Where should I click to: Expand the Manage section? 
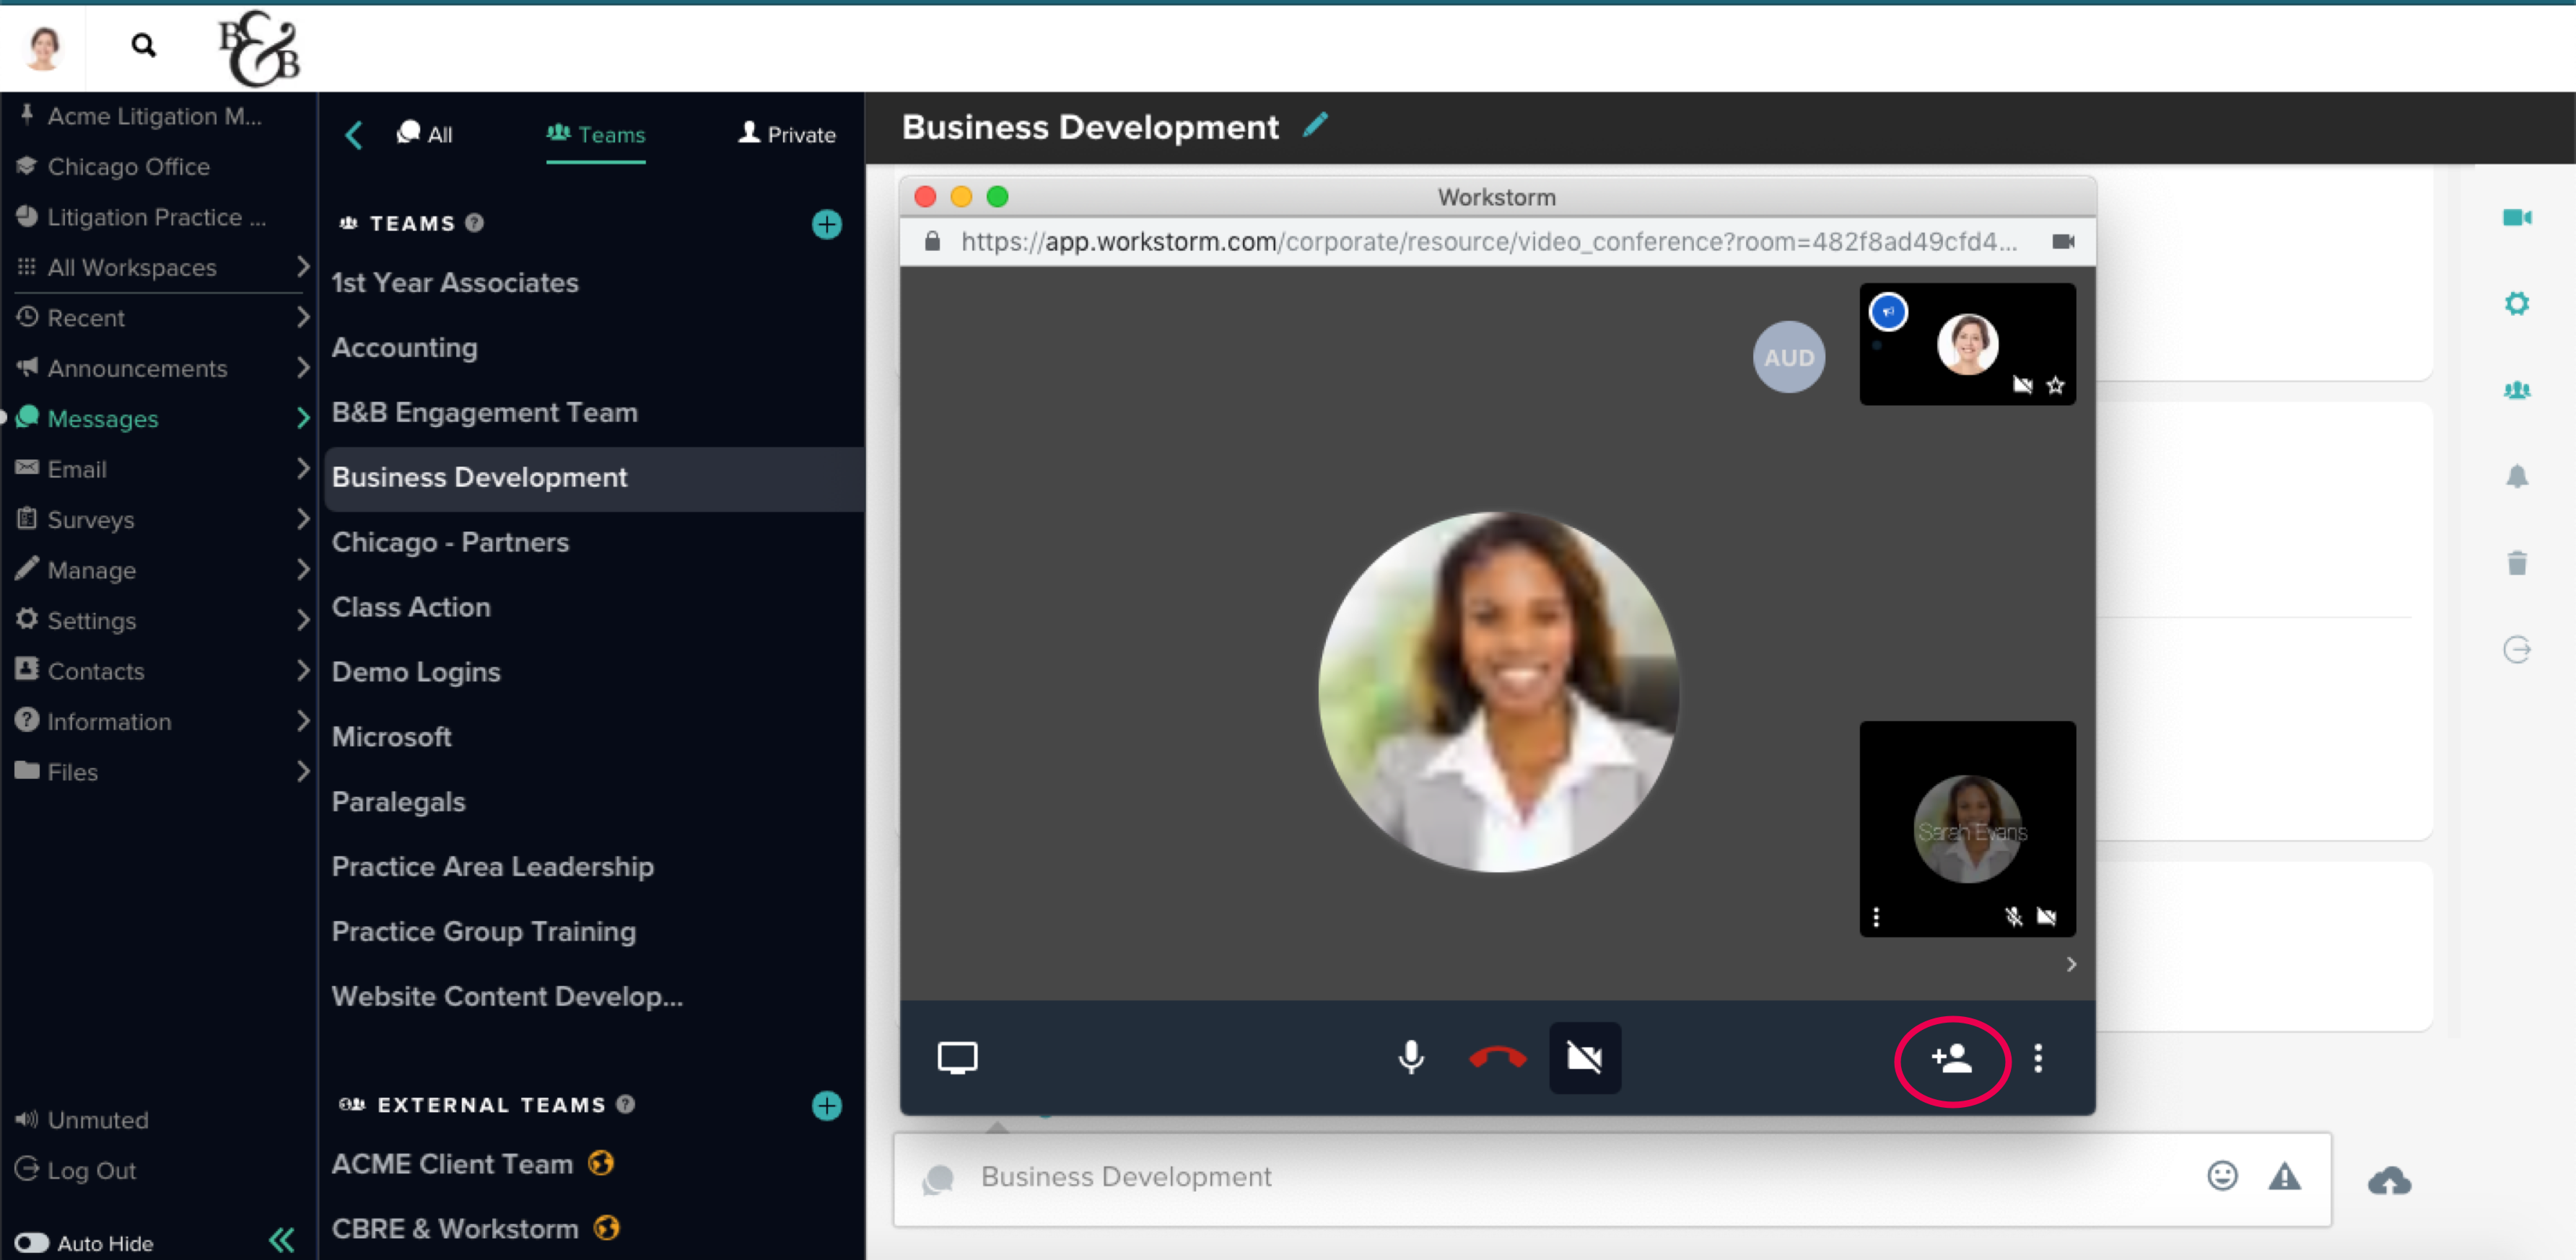(x=302, y=570)
